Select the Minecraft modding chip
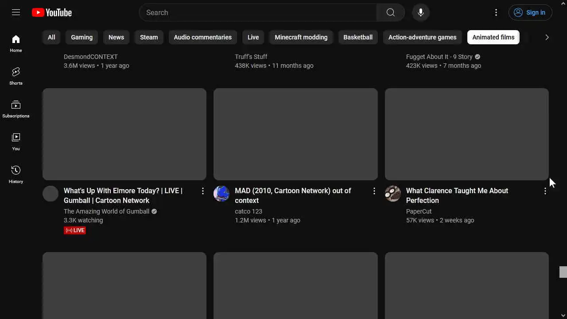Image resolution: width=567 pixels, height=319 pixels. 301,37
